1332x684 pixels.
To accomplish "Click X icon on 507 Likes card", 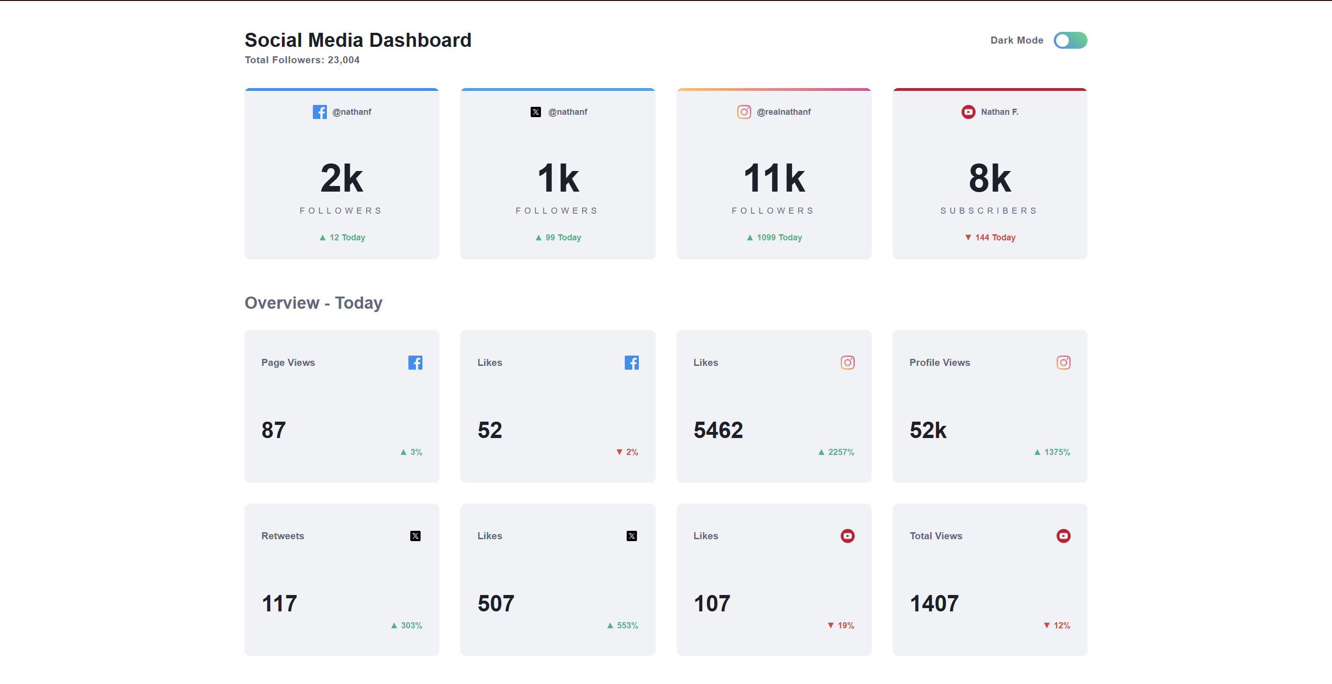I will [x=631, y=535].
